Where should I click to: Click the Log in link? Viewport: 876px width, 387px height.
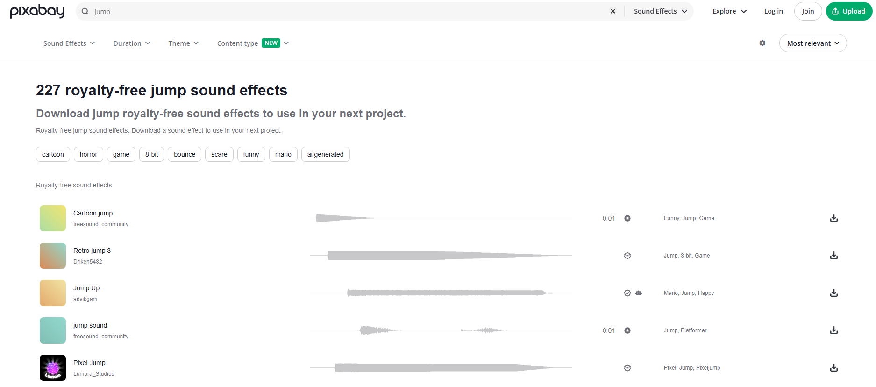(x=773, y=11)
